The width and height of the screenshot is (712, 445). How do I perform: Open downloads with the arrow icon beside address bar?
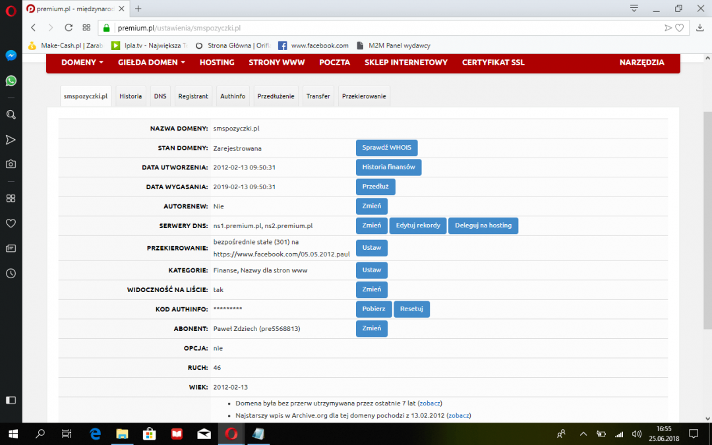[x=701, y=28]
